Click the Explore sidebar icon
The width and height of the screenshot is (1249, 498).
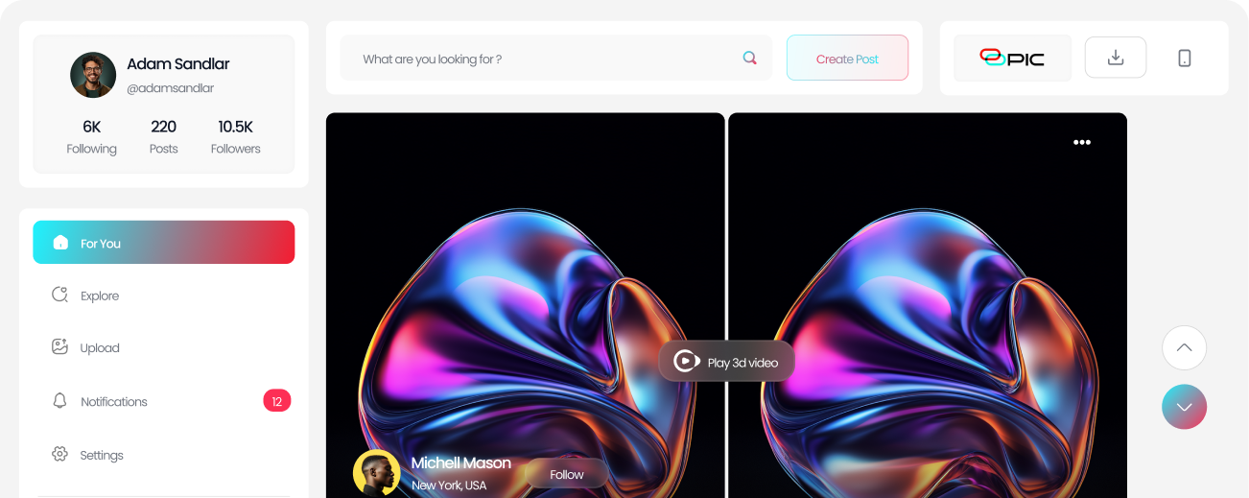[x=59, y=296]
